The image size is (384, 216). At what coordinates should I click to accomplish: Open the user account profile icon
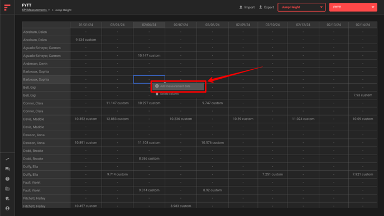[x=7, y=208]
